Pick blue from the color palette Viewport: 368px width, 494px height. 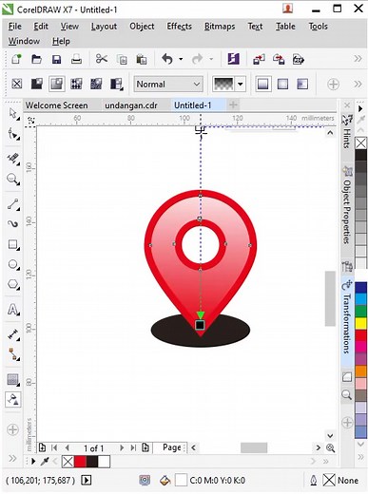360,287
